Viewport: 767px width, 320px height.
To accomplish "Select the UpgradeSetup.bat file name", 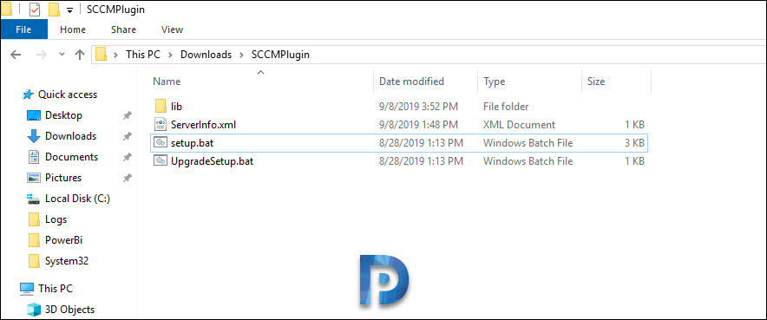I will [x=212, y=160].
